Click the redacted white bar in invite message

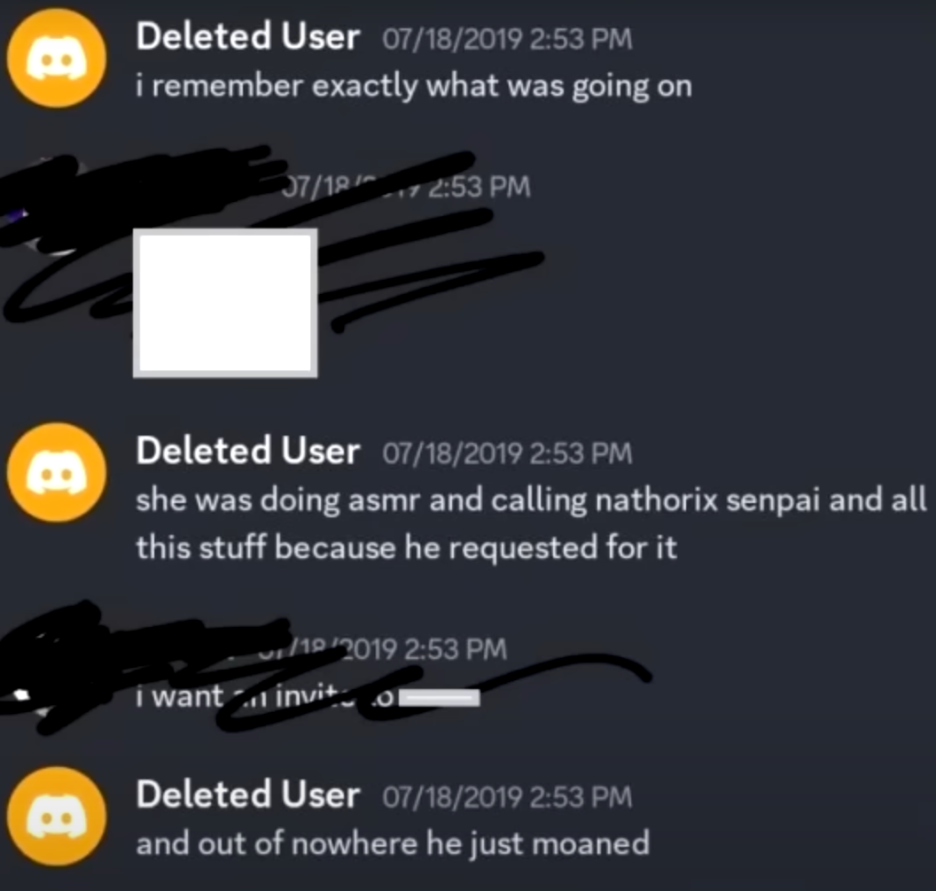[x=440, y=698]
